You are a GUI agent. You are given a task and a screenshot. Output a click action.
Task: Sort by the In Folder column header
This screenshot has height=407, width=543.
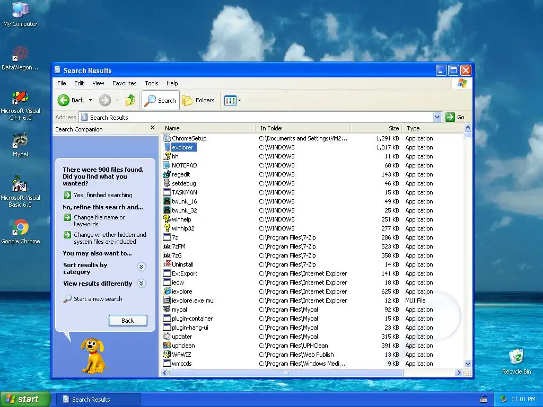303,128
